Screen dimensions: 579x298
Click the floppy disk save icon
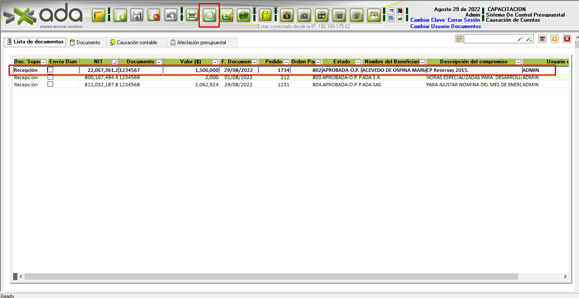(x=136, y=16)
